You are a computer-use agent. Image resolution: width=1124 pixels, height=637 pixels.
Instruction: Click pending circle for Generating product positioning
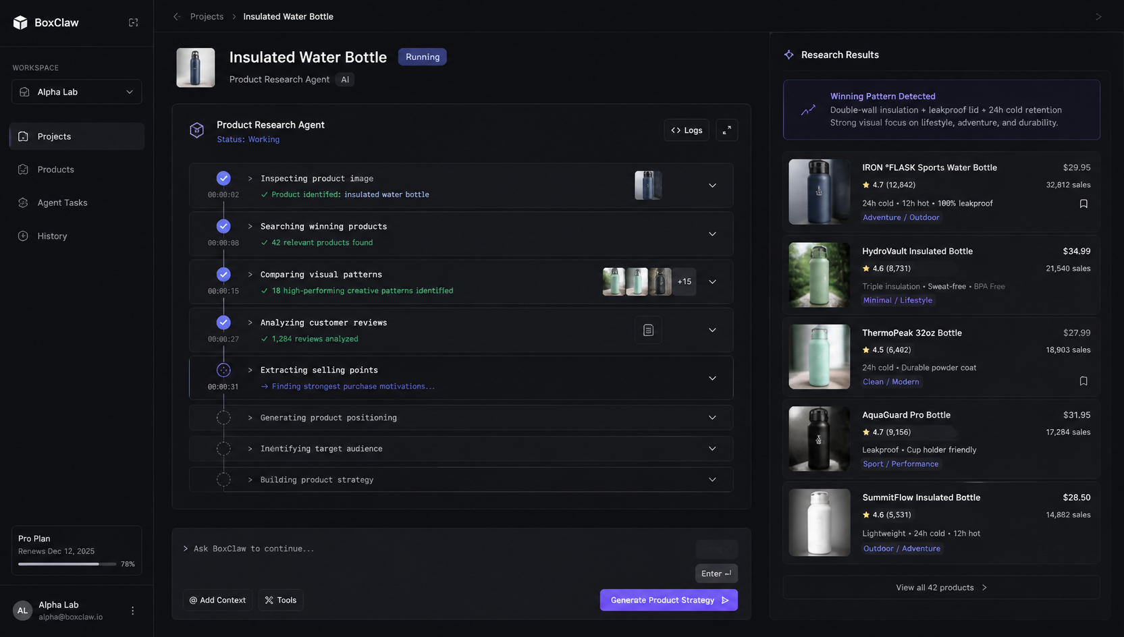223,418
